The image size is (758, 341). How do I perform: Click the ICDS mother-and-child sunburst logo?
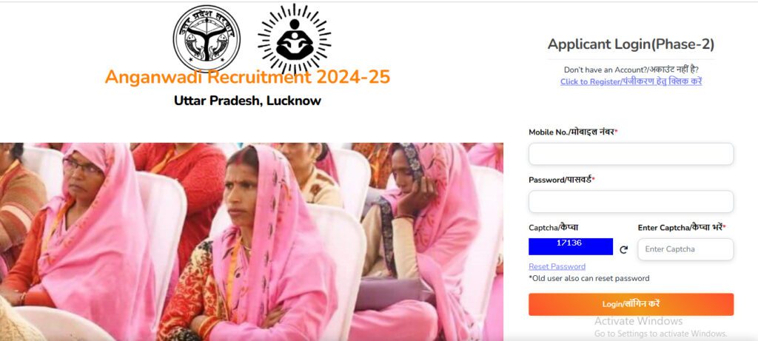(295, 40)
